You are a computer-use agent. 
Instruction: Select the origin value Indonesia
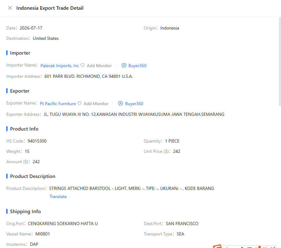click(x=170, y=28)
